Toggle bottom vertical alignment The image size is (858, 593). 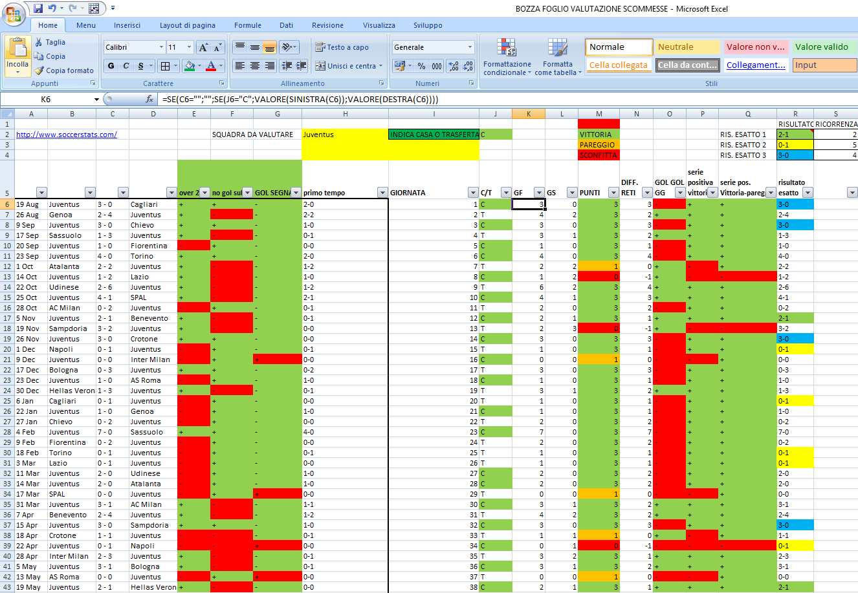point(270,47)
